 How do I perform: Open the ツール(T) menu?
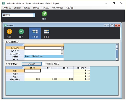[x=46, y=8]
